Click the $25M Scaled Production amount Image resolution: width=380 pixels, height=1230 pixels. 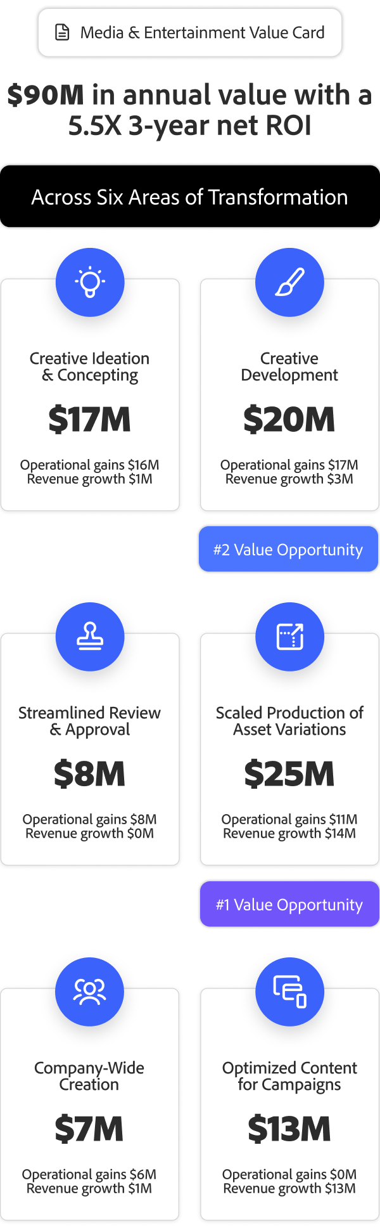[289, 774]
